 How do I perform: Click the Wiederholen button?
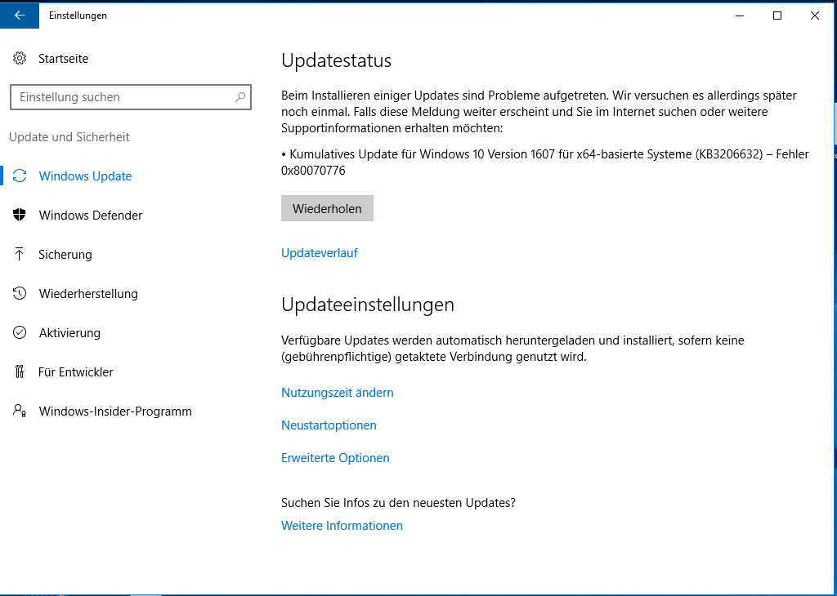[327, 208]
